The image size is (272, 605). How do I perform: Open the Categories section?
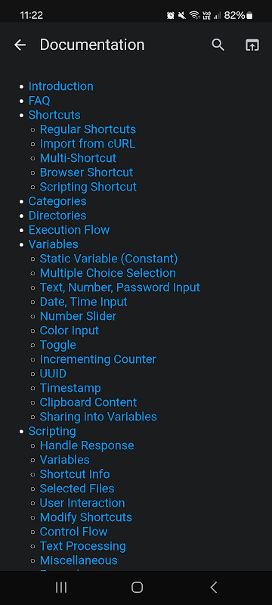57,201
